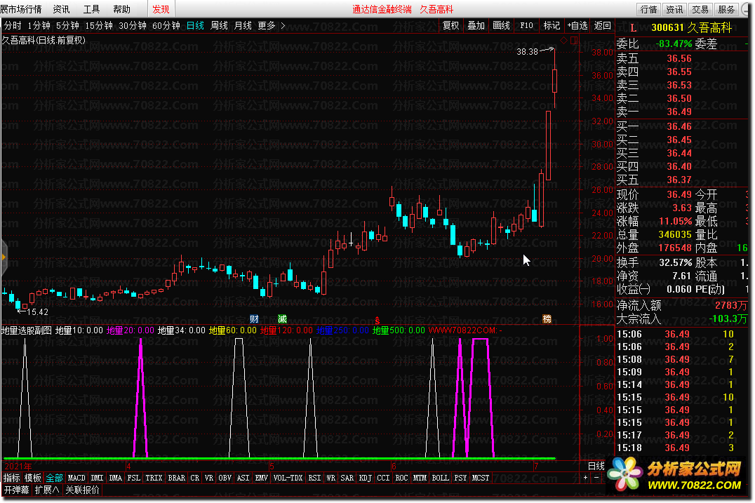755x503 pixels.
Task: Click the 资讯 button at top right
Action: point(674,9)
